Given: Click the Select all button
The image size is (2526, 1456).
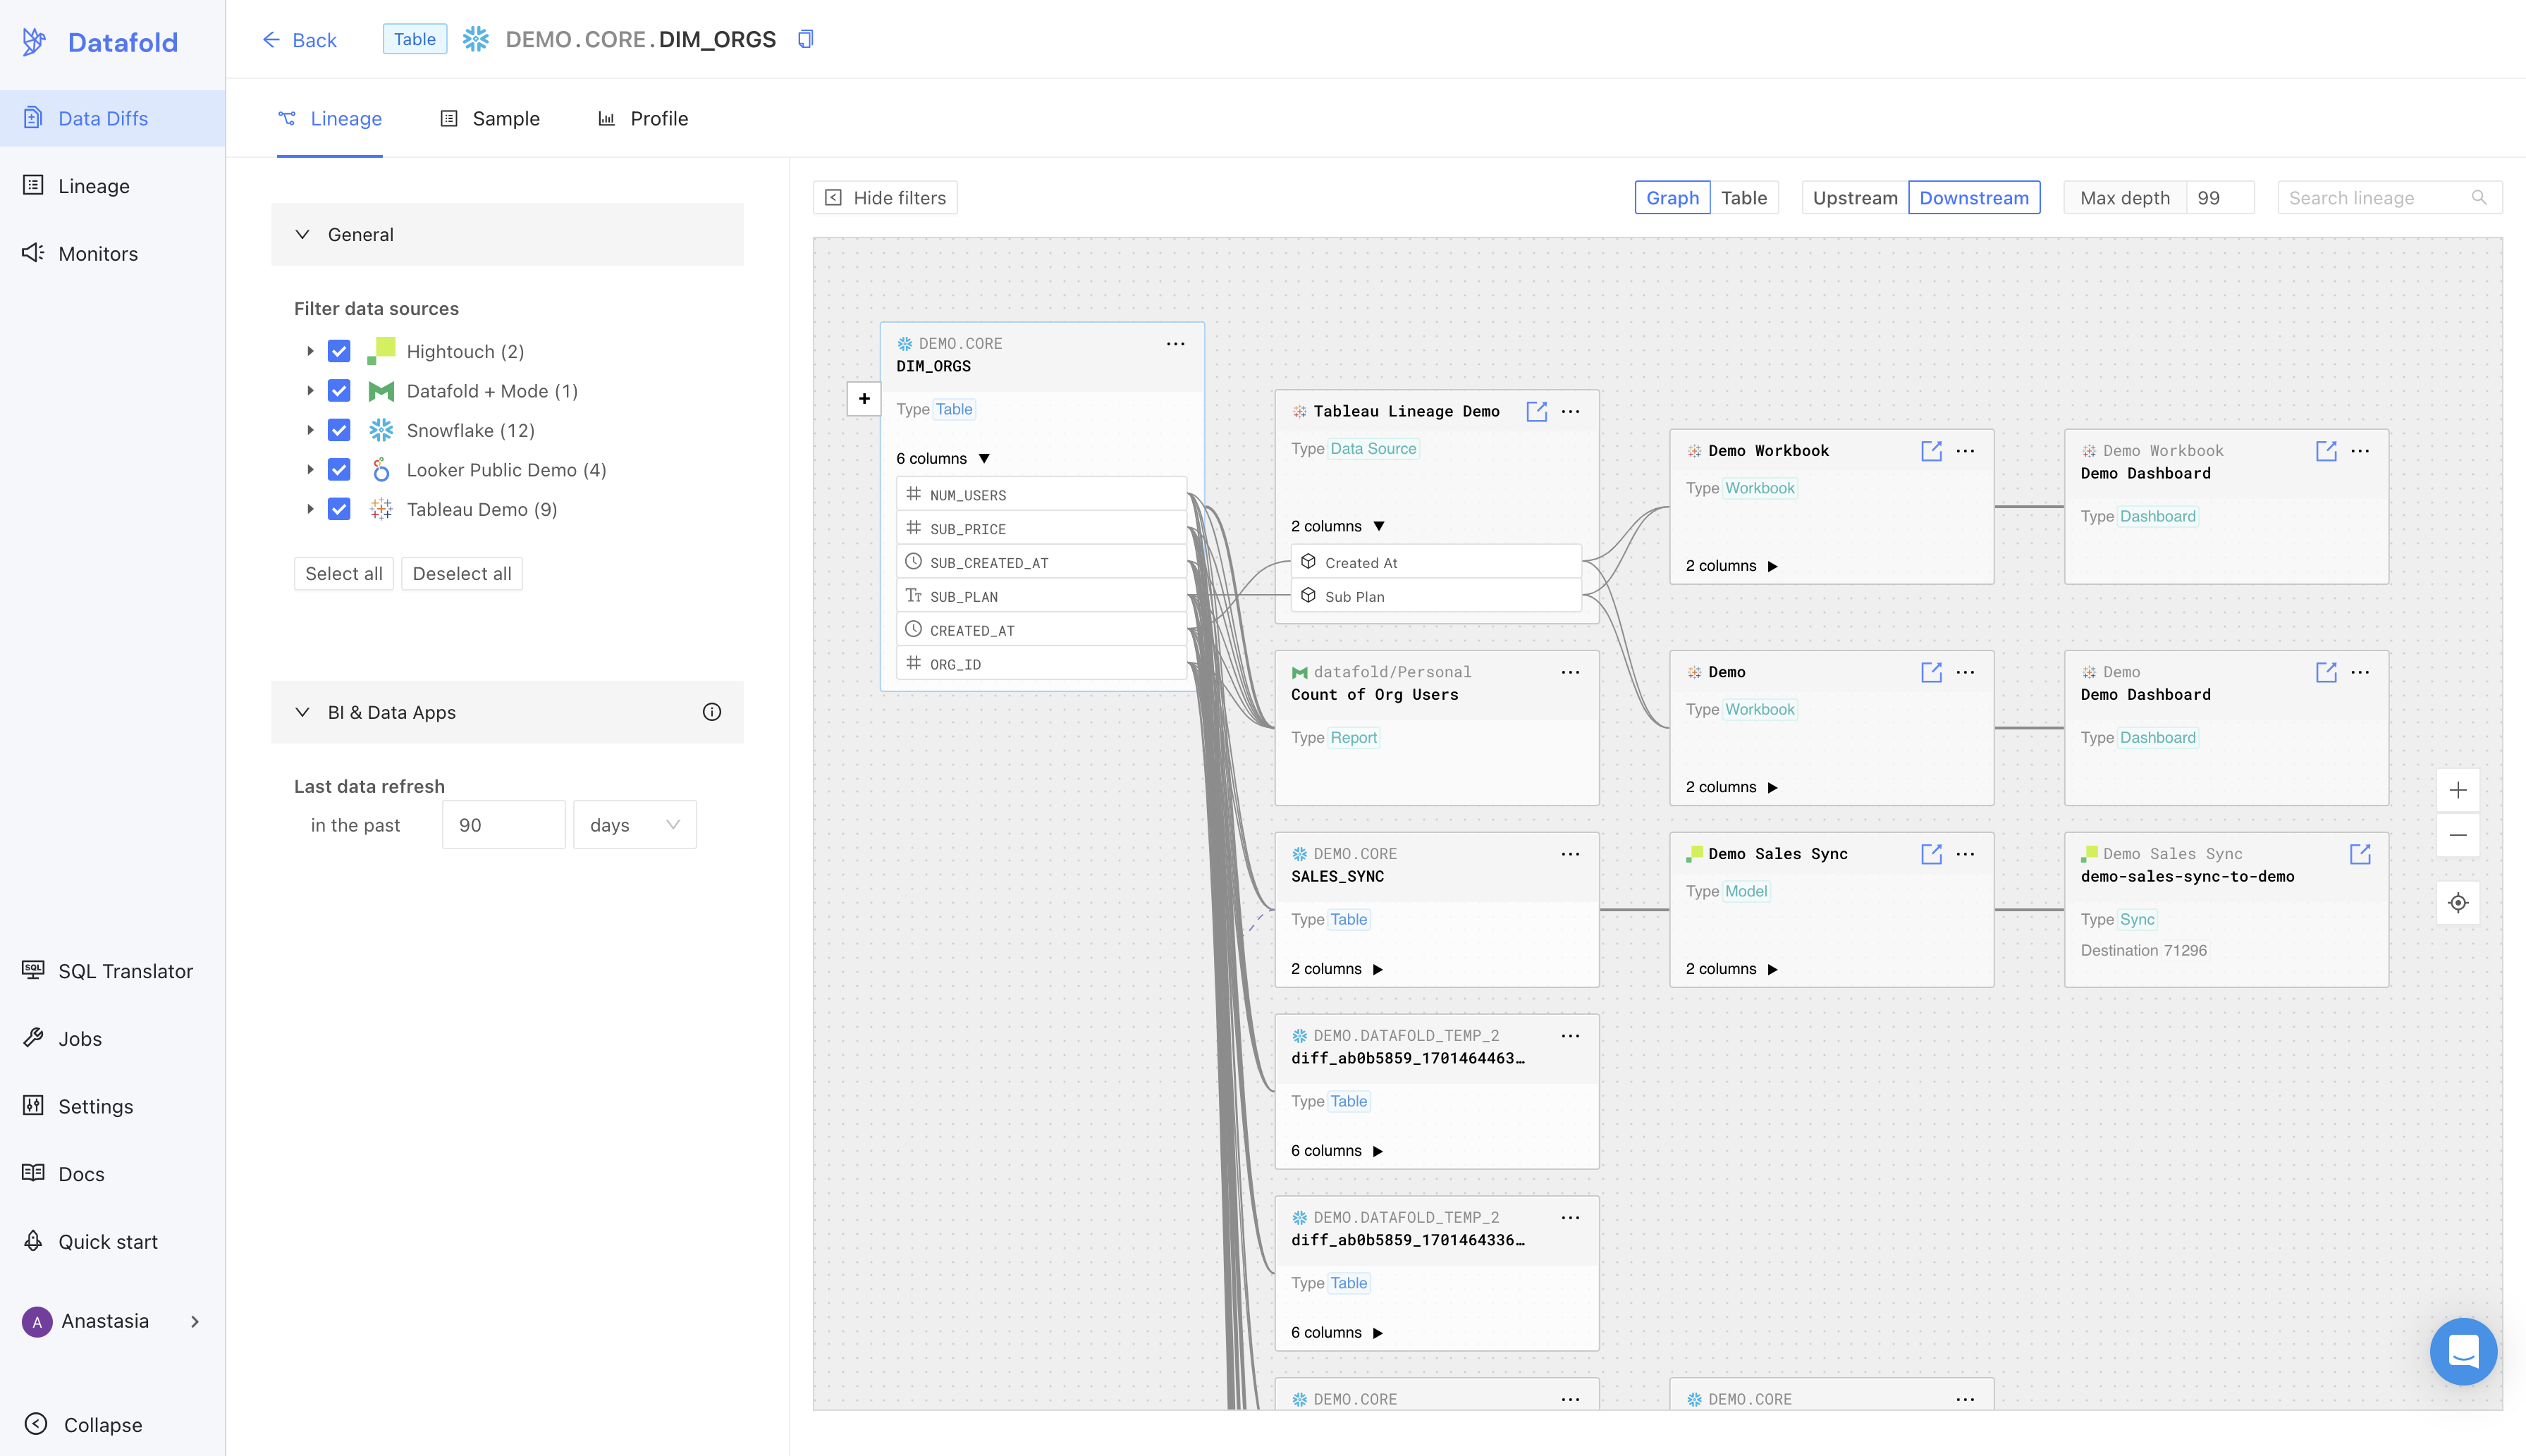Looking at the screenshot, I should point(343,574).
